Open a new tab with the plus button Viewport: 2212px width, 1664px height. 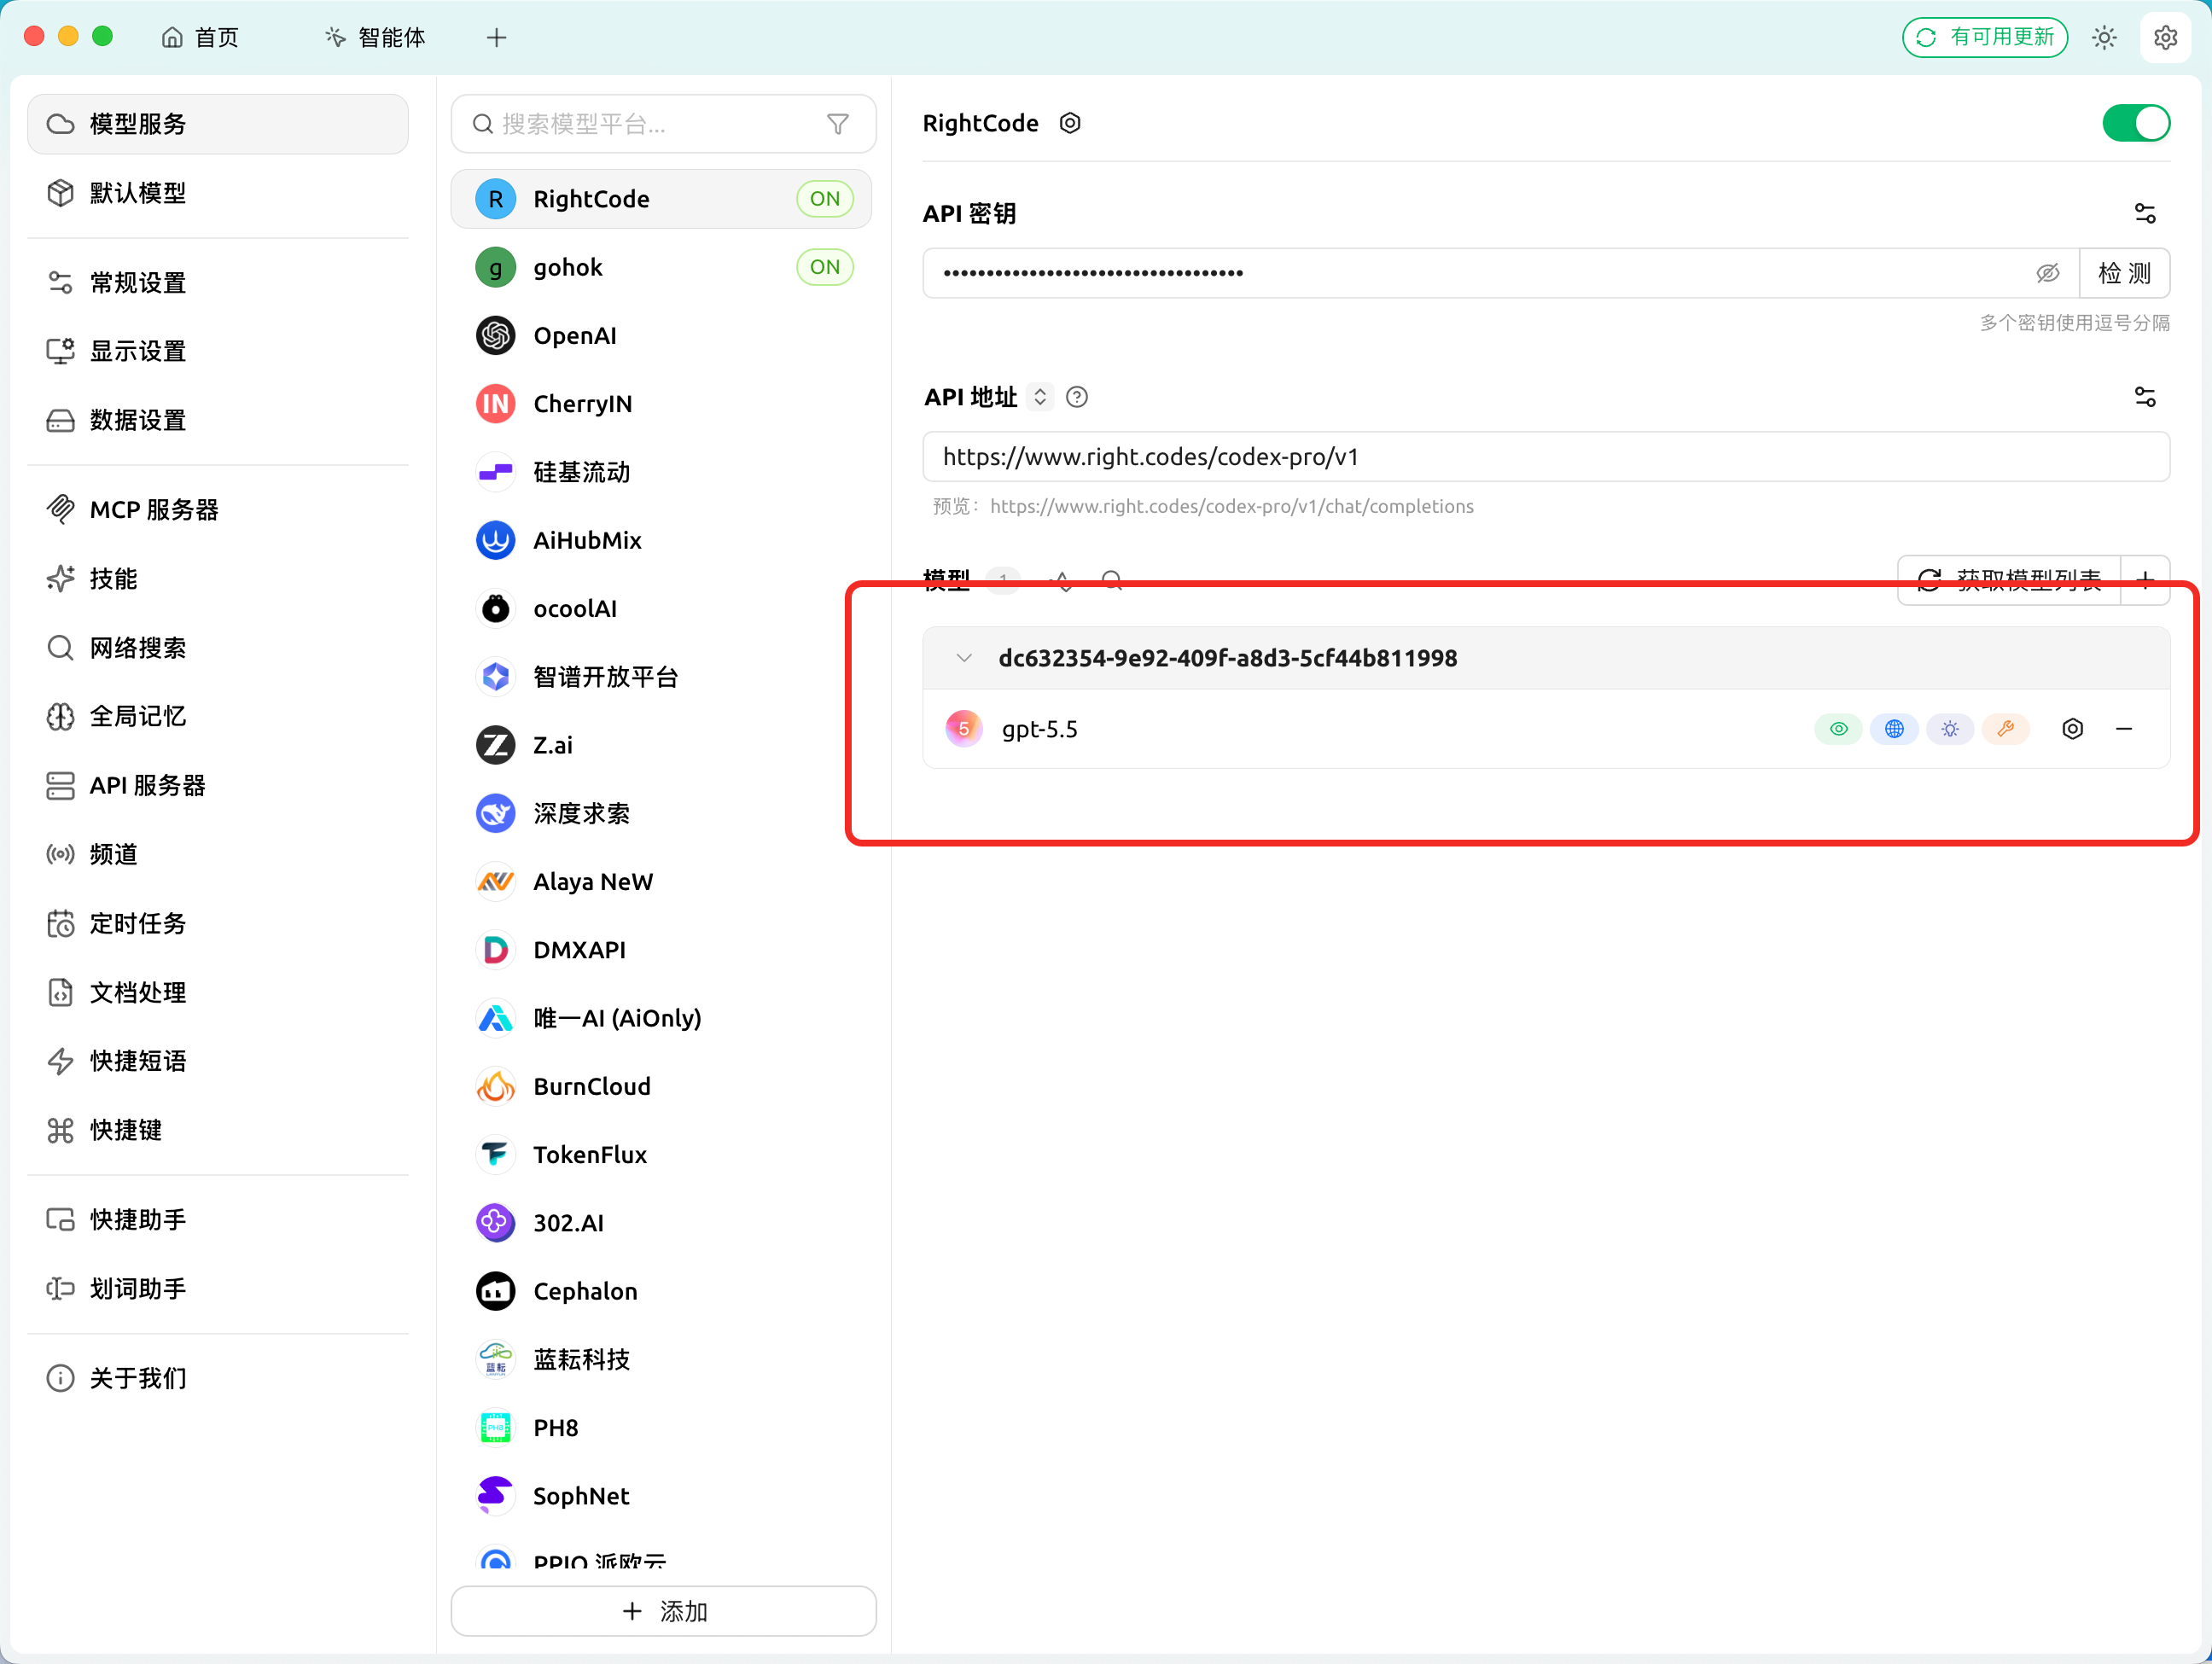[x=497, y=38]
